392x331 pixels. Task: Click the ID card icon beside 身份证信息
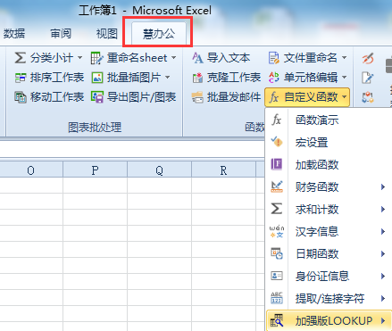277,276
